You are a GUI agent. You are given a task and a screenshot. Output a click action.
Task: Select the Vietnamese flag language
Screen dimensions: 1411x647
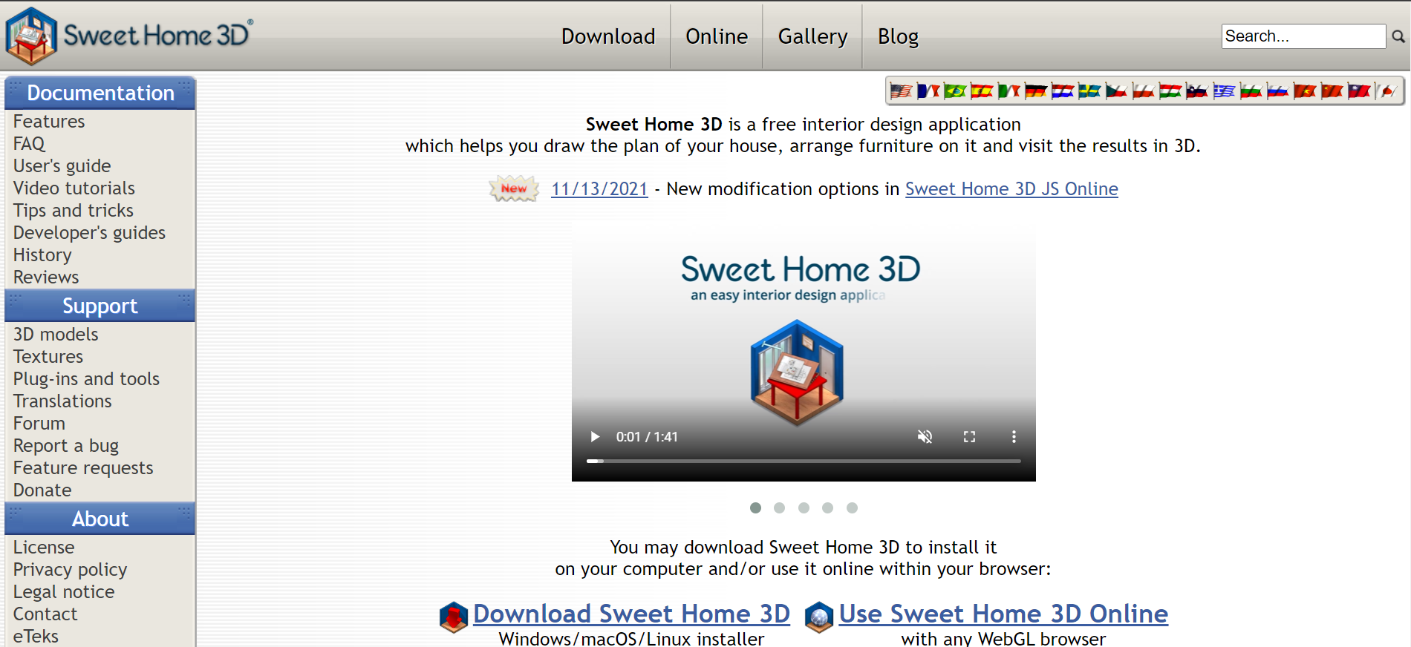[x=1305, y=91]
